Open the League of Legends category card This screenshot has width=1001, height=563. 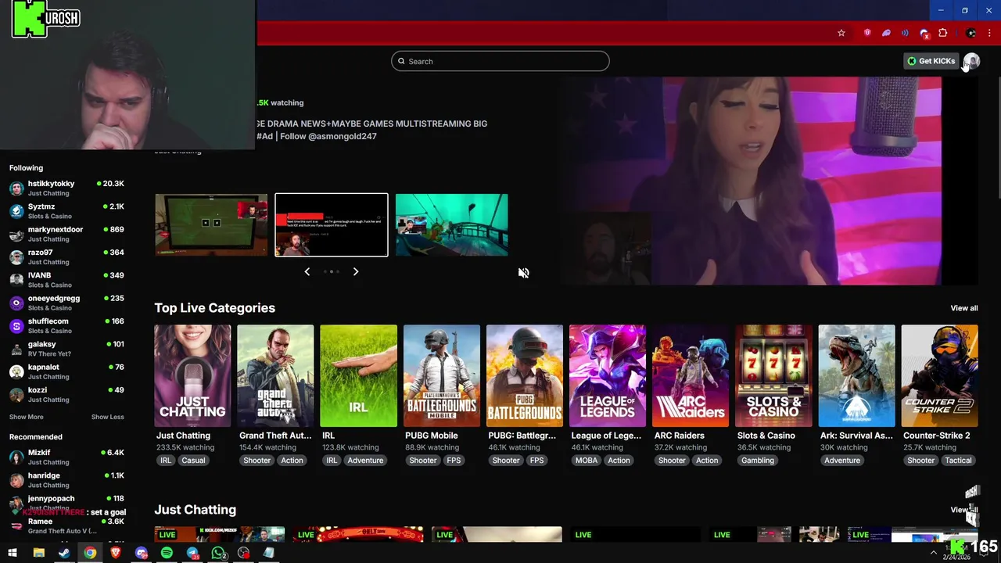click(x=608, y=376)
